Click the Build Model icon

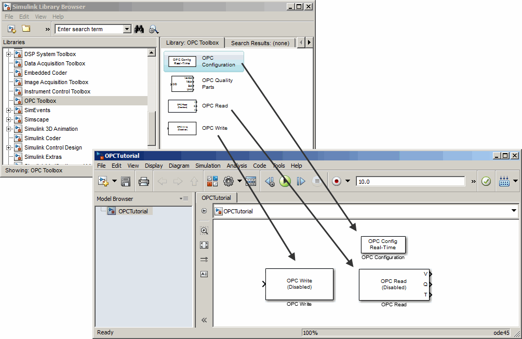coord(504,181)
